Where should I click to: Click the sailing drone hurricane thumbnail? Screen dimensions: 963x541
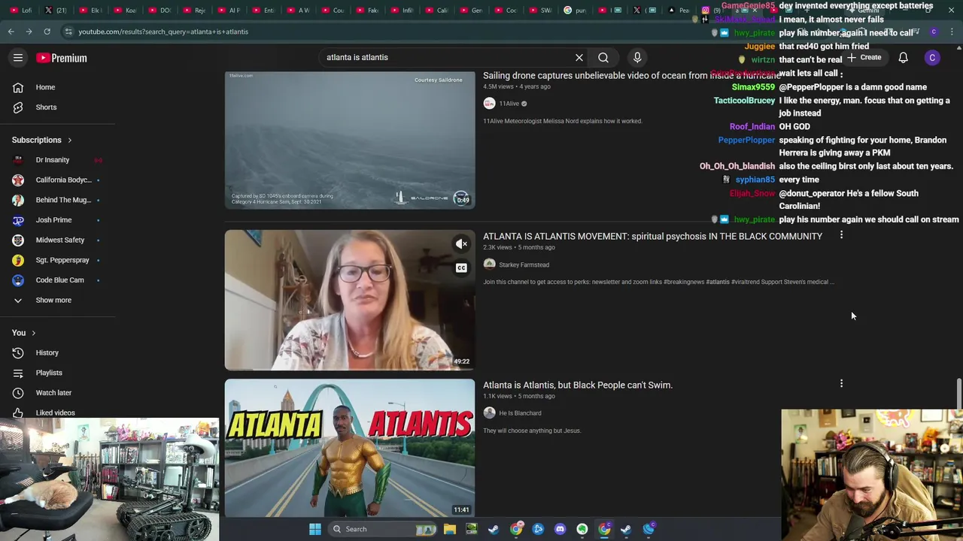350,139
